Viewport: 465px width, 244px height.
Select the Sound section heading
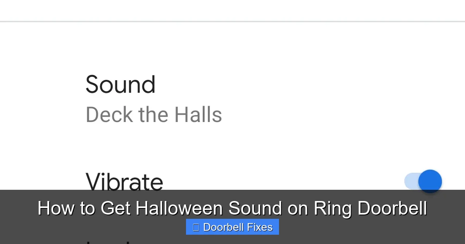point(121,84)
